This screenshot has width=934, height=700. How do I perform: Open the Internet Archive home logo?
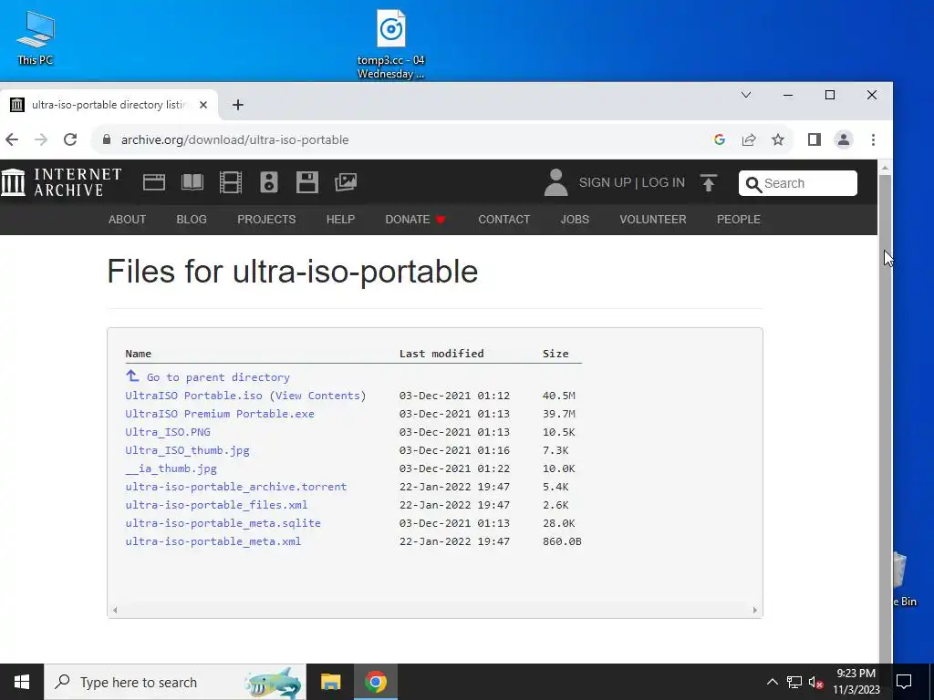click(61, 182)
